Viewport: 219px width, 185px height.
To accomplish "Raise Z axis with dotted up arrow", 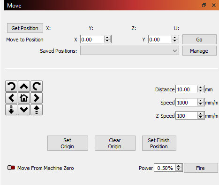I will tap(37, 110).
